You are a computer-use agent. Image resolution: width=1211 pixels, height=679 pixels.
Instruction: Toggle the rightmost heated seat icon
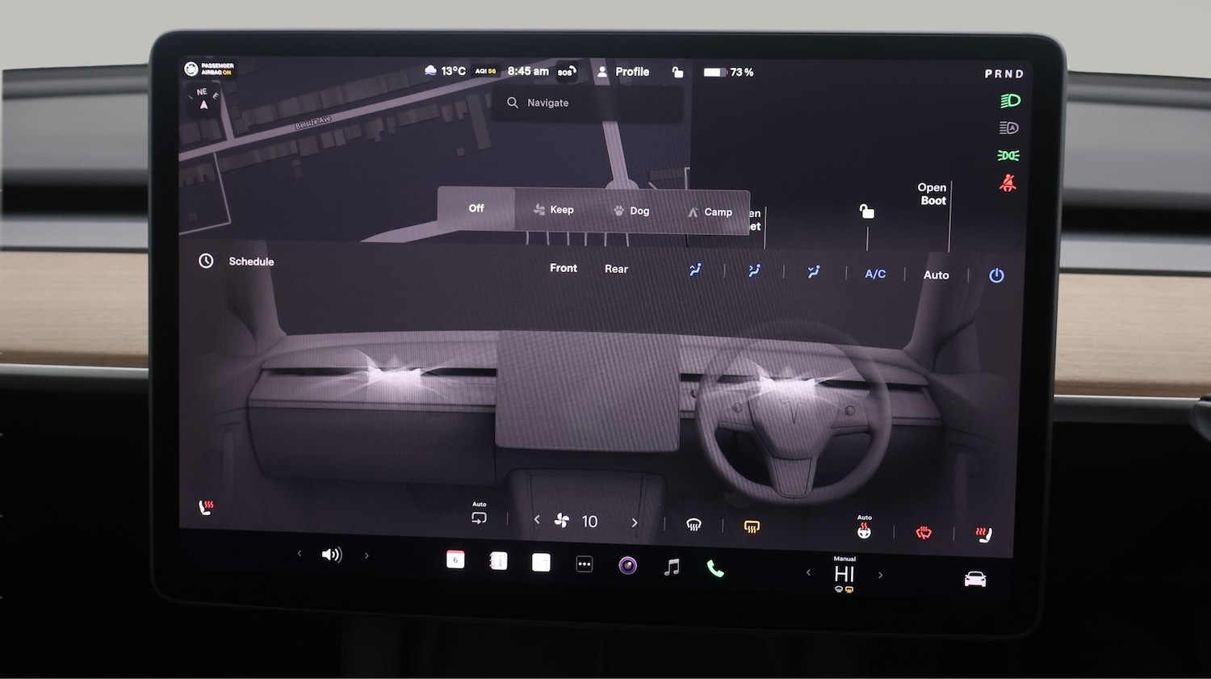[983, 532]
